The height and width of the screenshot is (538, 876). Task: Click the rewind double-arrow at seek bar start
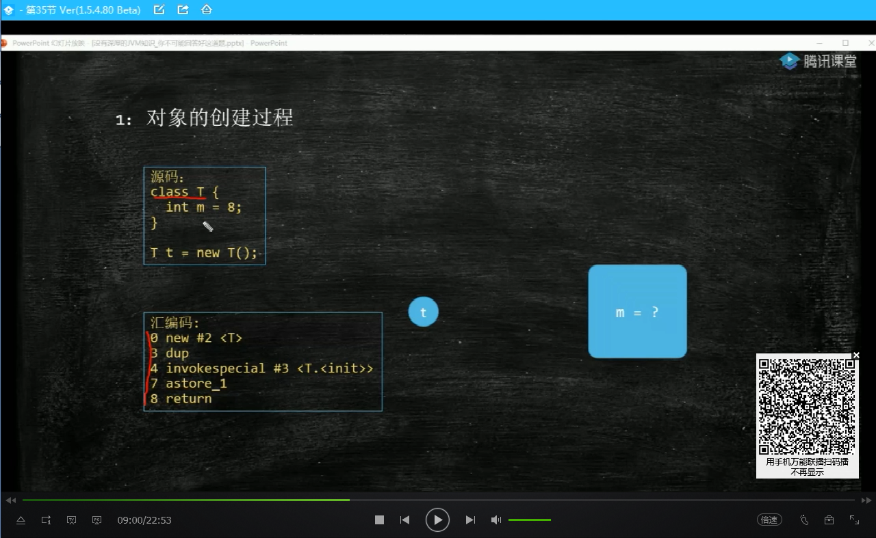click(10, 500)
